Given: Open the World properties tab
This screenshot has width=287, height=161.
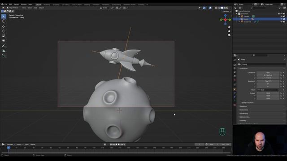Looking at the screenshot, I should [x=235, y=80].
